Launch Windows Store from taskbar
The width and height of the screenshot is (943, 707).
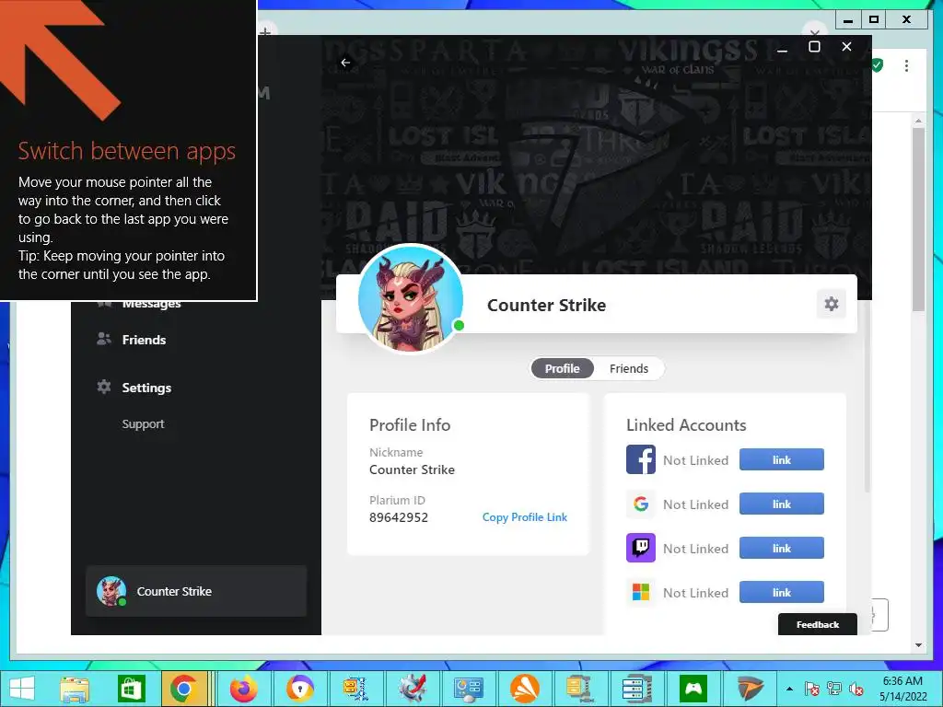pyautogui.click(x=131, y=689)
